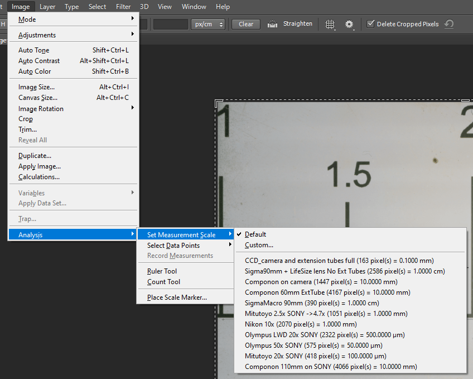Open the Filter menu

point(123,7)
